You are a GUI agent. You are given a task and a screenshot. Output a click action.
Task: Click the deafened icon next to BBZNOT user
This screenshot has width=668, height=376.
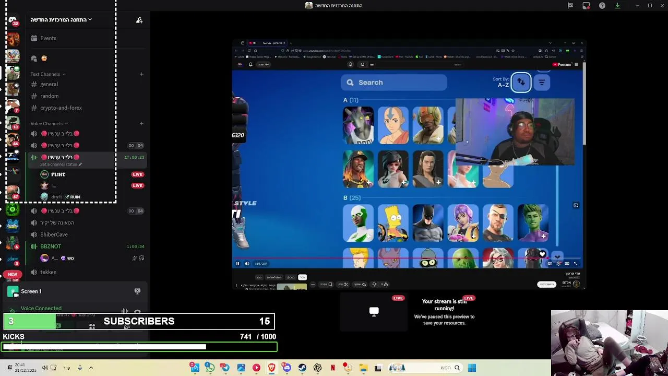click(x=141, y=258)
